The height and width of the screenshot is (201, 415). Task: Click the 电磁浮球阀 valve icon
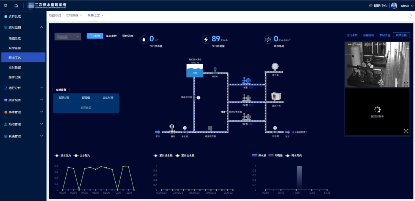pos(197,98)
